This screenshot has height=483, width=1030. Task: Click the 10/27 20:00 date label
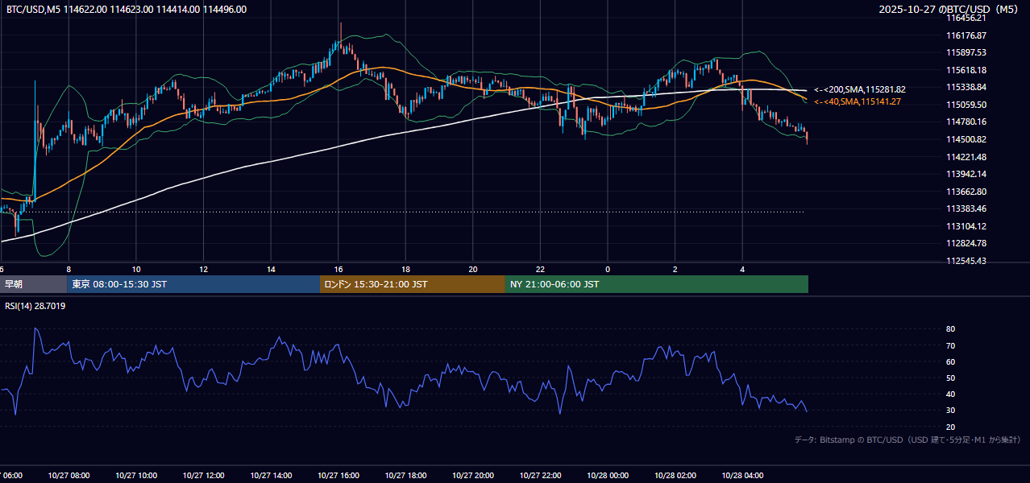point(473,476)
